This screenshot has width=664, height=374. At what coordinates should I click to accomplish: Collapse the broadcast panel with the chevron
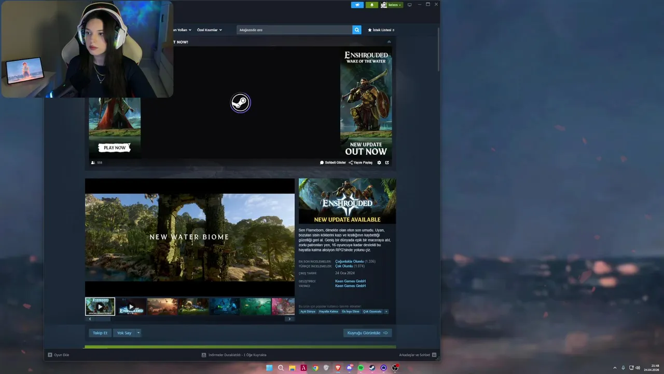coord(389,42)
